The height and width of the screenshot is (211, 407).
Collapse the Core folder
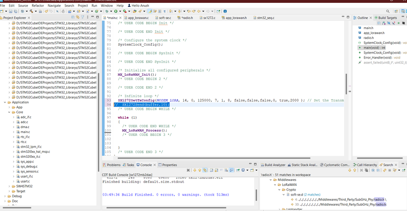pos(9,112)
